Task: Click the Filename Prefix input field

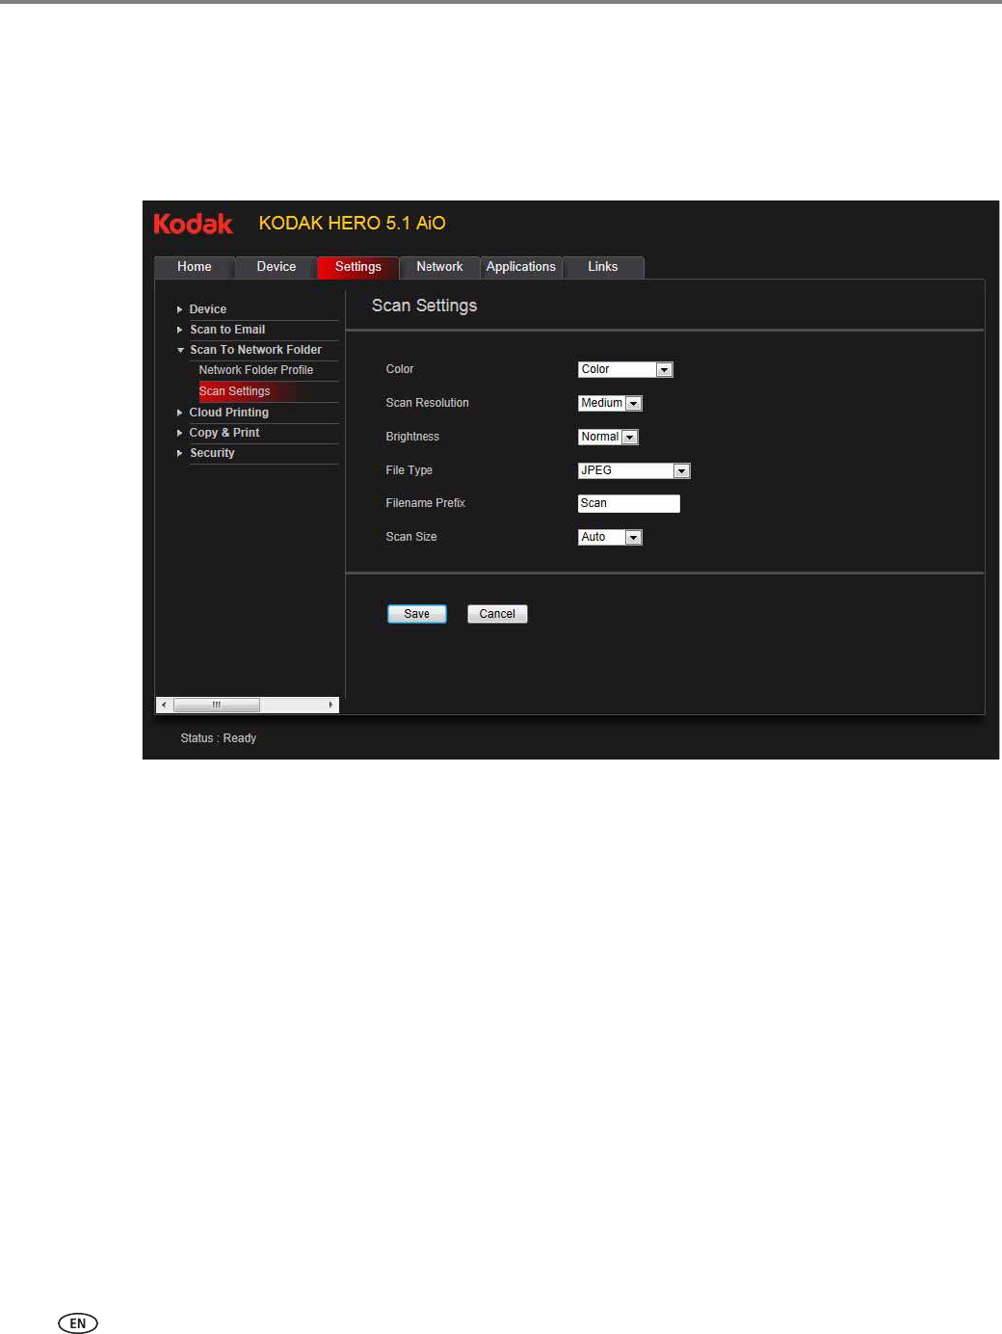Action: click(x=629, y=504)
